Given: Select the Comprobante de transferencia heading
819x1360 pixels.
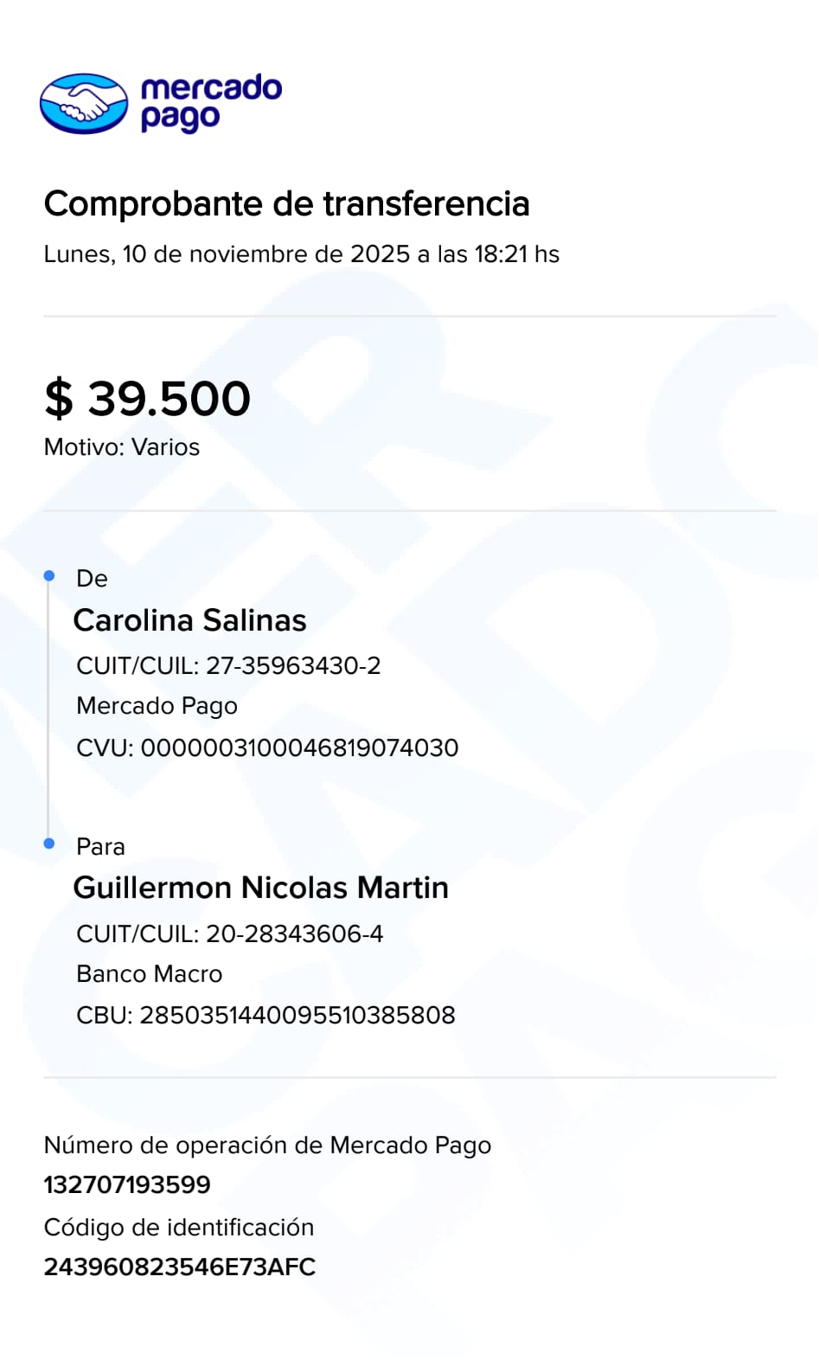Looking at the screenshot, I should click(x=286, y=204).
